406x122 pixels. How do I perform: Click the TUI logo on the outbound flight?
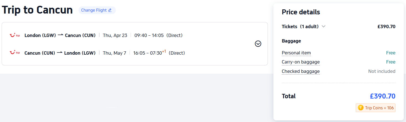pyautogui.click(x=14, y=35)
